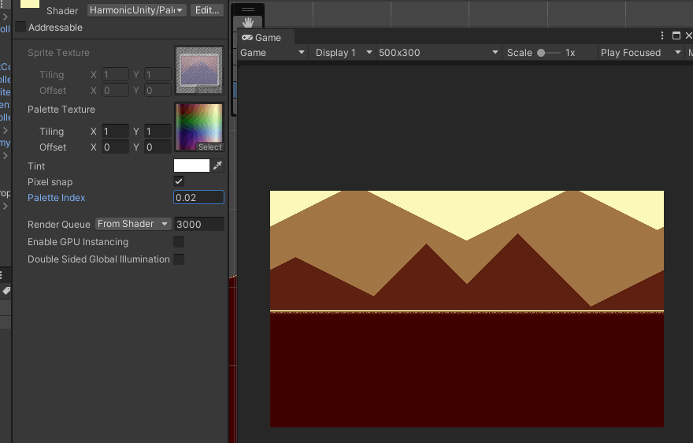Click the Tint eyedropper icon
693x443 pixels.
pos(218,166)
